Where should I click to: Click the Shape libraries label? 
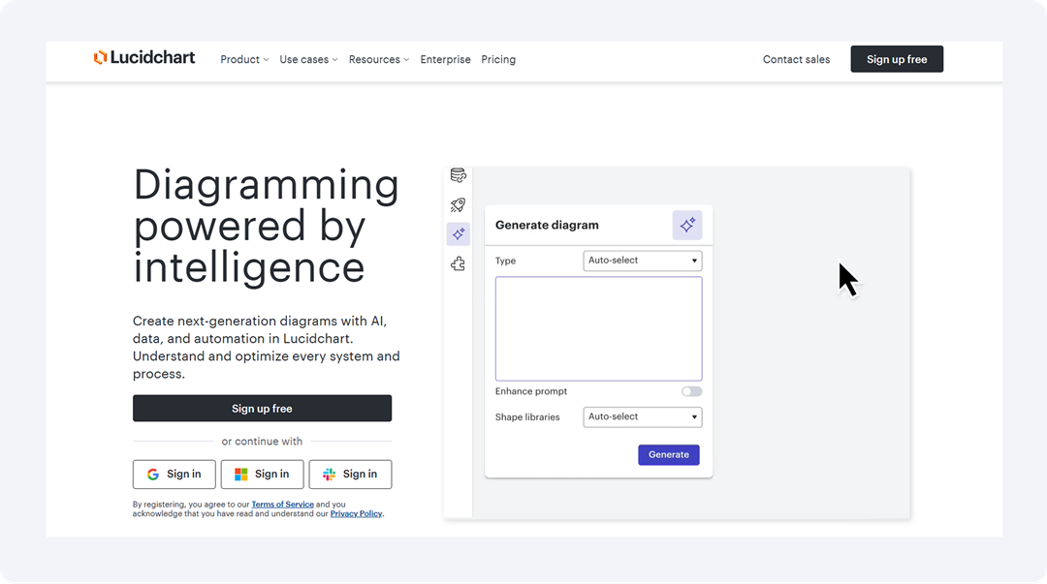(527, 417)
